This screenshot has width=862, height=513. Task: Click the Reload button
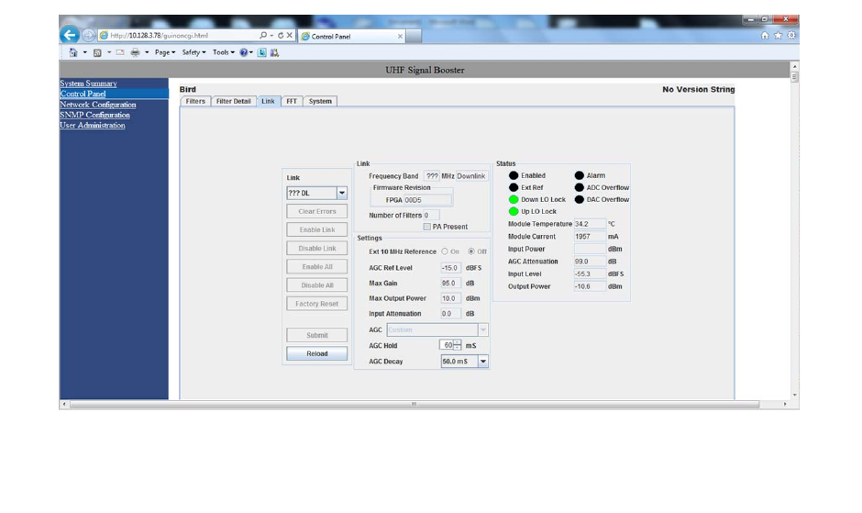click(316, 353)
